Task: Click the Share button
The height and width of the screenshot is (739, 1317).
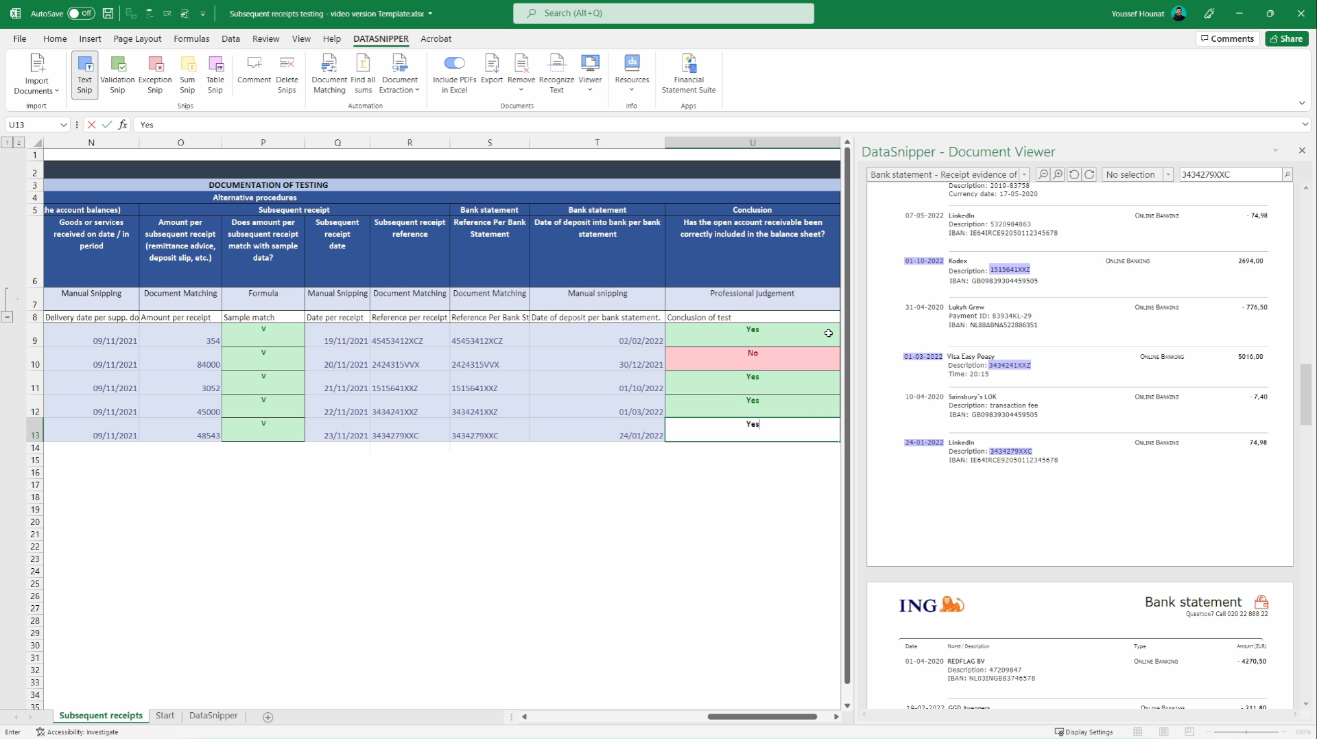Action: click(x=1286, y=38)
